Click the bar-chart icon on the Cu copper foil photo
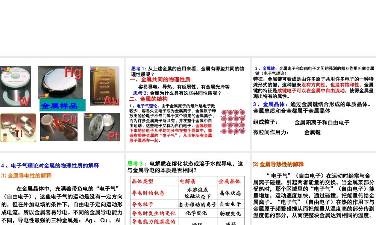 pyautogui.click(x=45, y=138)
